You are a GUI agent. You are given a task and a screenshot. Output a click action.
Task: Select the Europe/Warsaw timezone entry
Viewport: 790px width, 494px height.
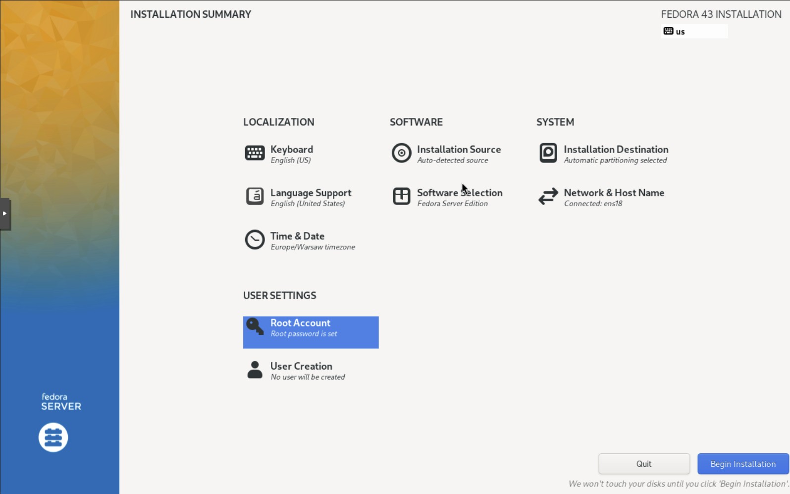click(313, 247)
